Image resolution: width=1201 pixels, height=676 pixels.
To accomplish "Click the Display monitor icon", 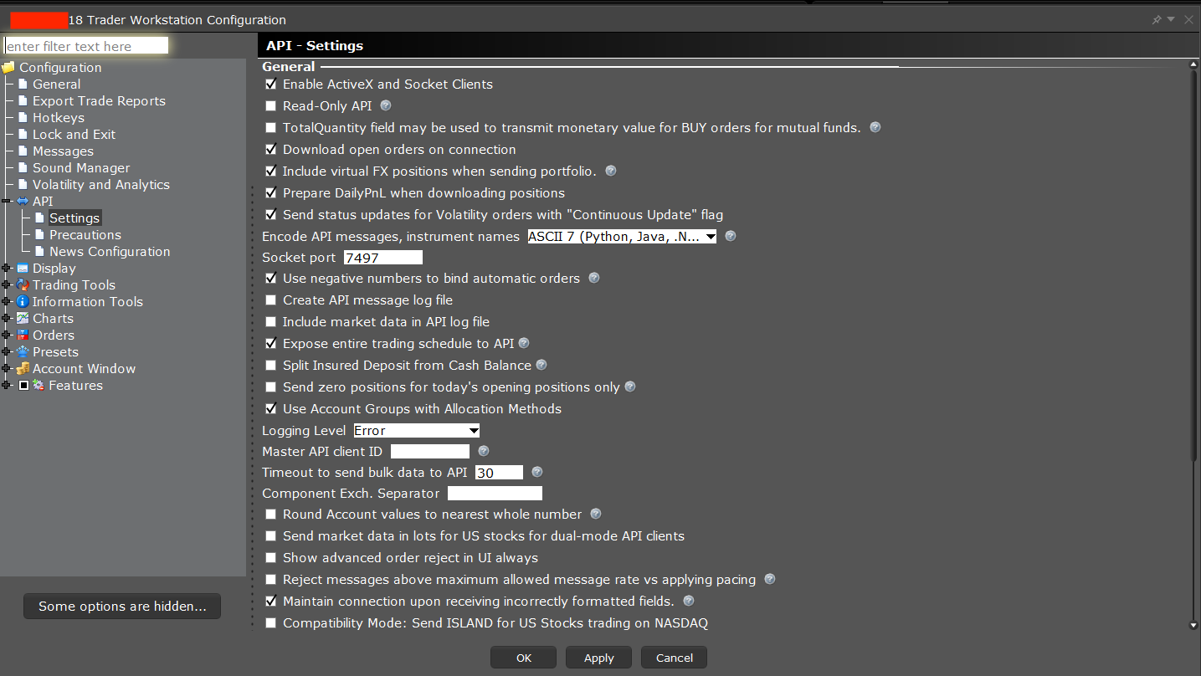I will pos(24,268).
